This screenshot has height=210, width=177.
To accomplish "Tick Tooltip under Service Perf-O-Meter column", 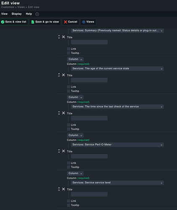I will tap(68, 167).
